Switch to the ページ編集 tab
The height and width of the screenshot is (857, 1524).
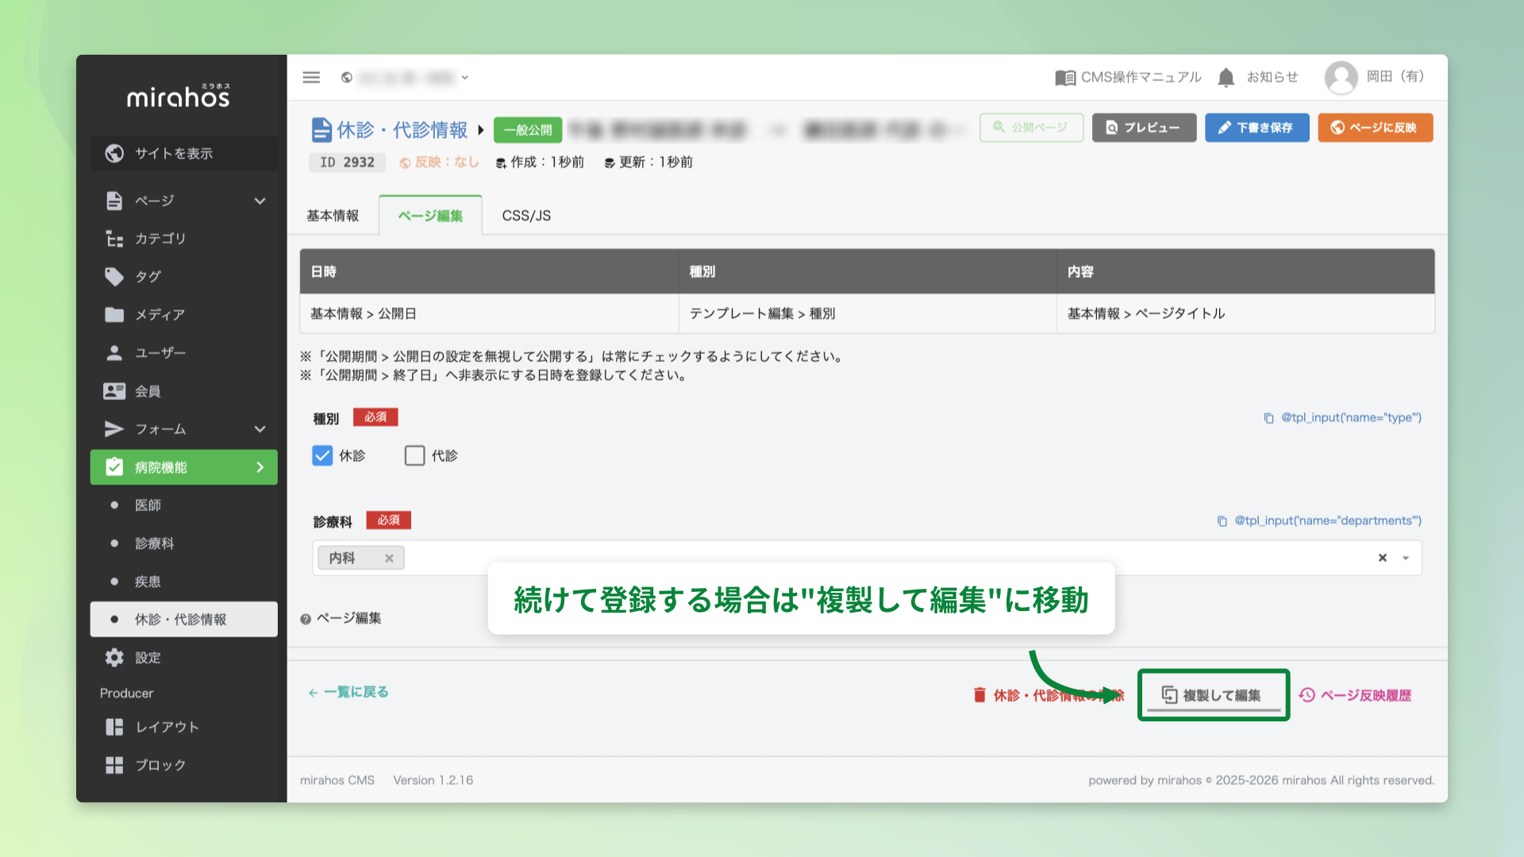tap(430, 216)
